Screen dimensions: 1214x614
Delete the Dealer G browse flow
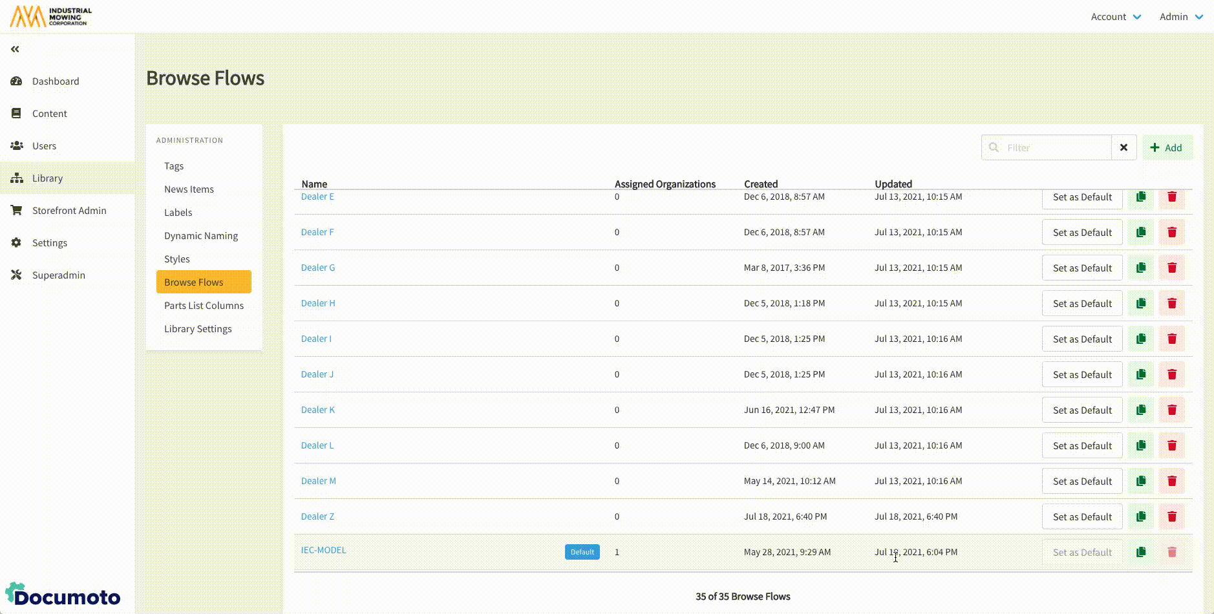(1171, 268)
